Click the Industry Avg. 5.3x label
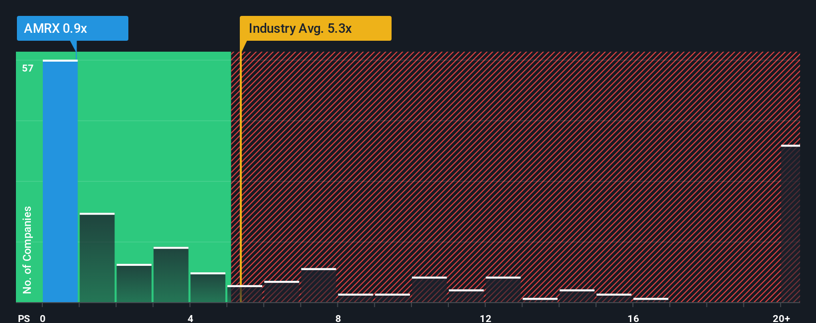The height and width of the screenshot is (323, 816). click(315, 28)
